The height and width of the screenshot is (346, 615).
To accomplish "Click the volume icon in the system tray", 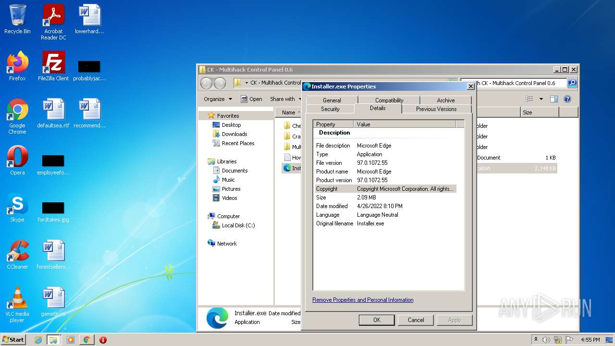I will coord(546,340).
